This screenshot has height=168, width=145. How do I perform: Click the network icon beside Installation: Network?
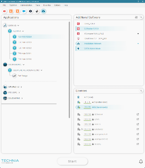78,44
